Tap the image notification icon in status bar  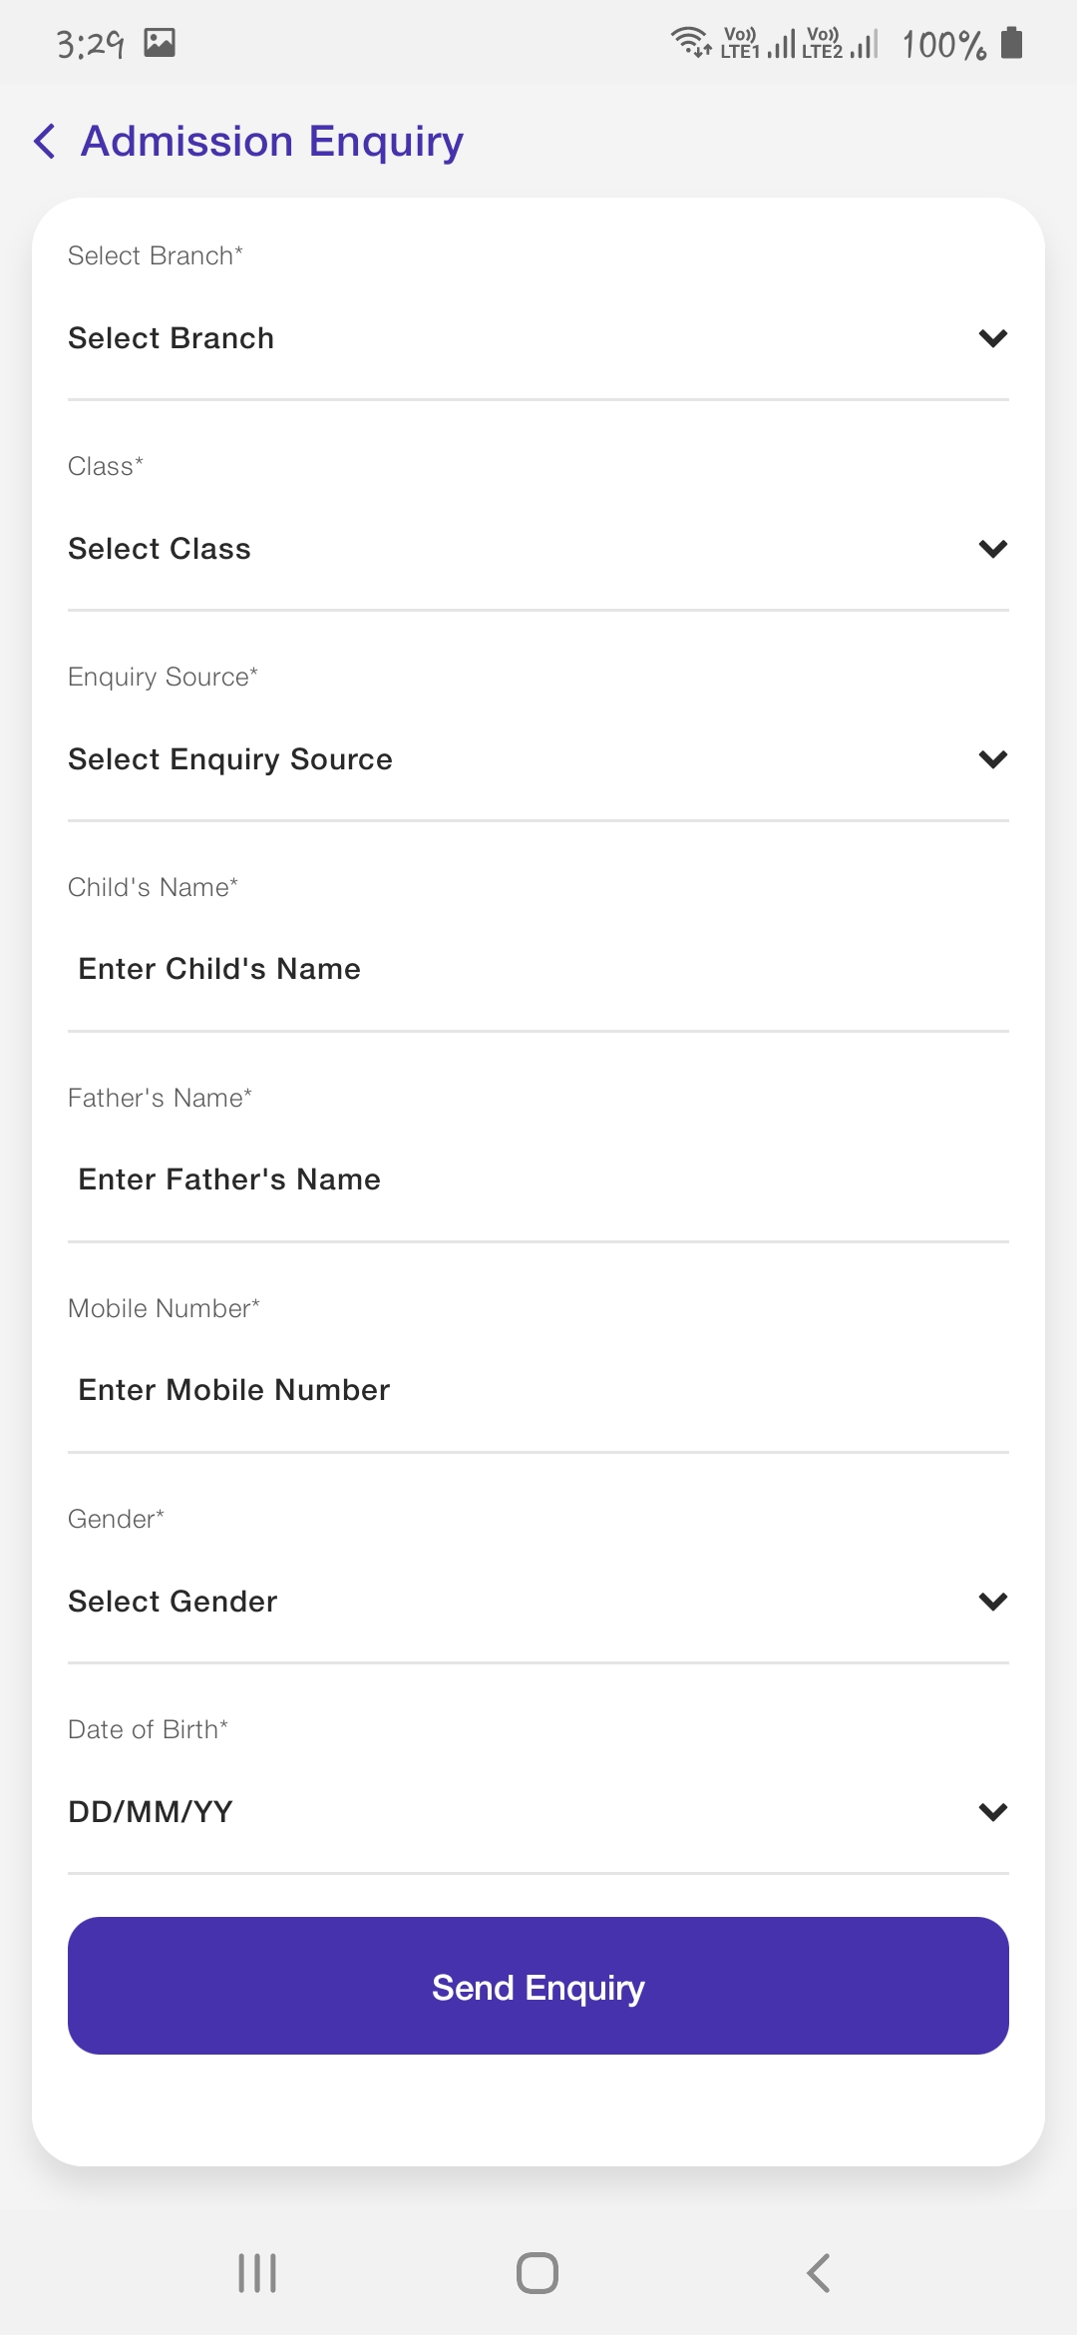(x=160, y=42)
